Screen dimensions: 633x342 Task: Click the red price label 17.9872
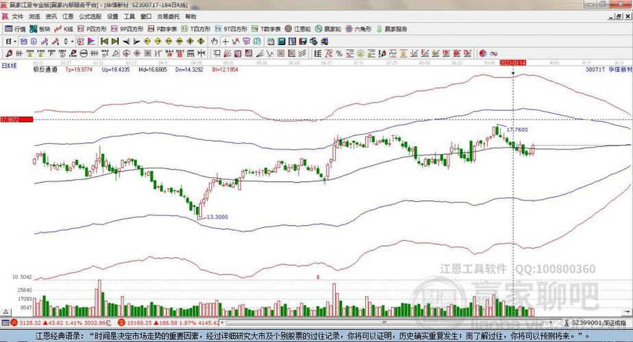coord(16,120)
